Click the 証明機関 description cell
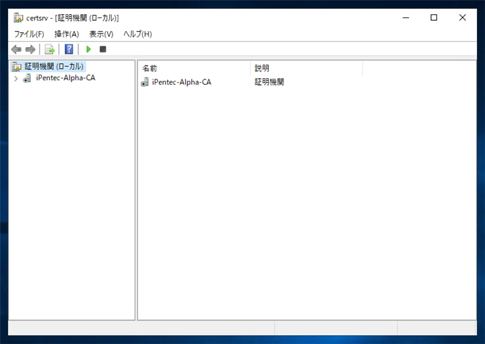 click(x=269, y=82)
